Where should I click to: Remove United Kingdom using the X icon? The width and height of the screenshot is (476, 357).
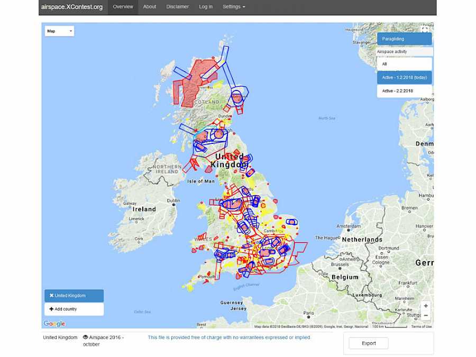(x=51, y=296)
